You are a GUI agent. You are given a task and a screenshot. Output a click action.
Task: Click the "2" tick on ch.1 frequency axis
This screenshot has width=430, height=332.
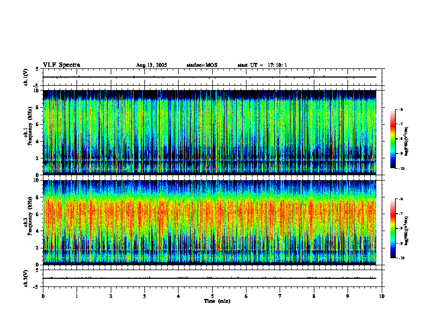tap(38, 158)
